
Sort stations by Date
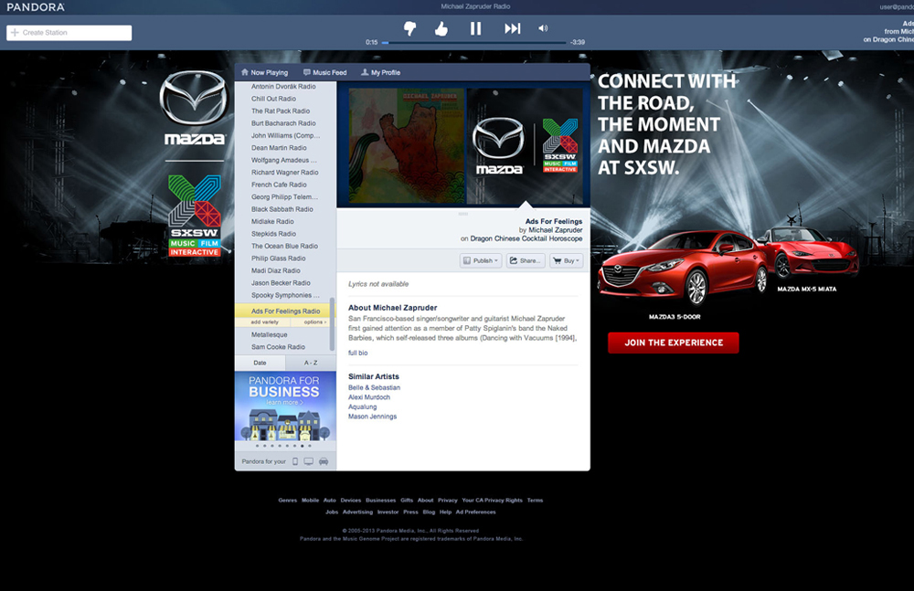(260, 363)
